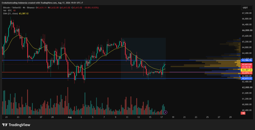Click the close price C63,613.02 in legend
Viewport: 255px width, 130px height.
coord(77,8)
